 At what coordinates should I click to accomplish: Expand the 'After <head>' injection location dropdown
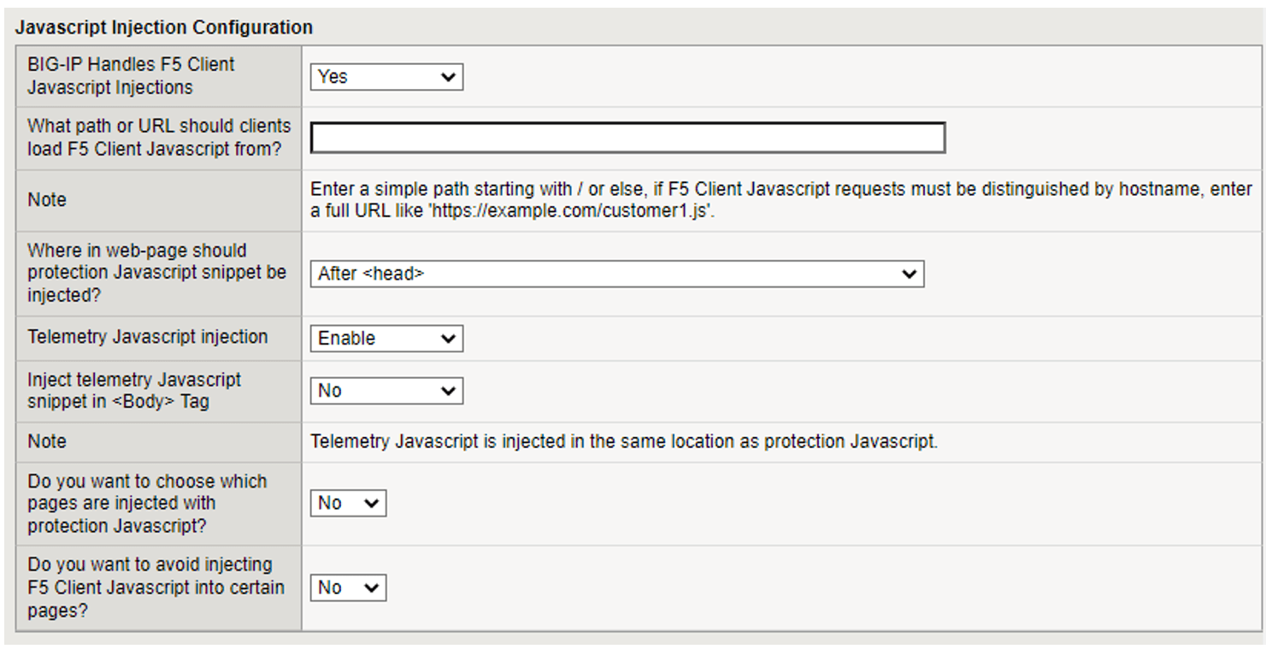pyautogui.click(x=616, y=274)
